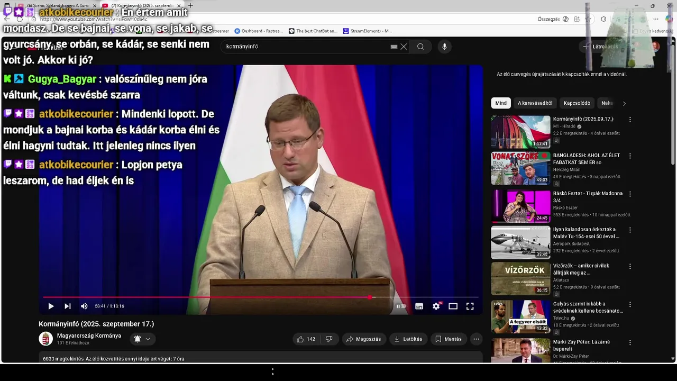Open Kormányinfó (2025.09.17.) M1 Híradó thumbnail
677x381 pixels.
pyautogui.click(x=520, y=132)
